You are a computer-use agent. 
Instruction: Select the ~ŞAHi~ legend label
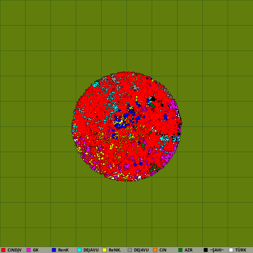(x=217, y=250)
